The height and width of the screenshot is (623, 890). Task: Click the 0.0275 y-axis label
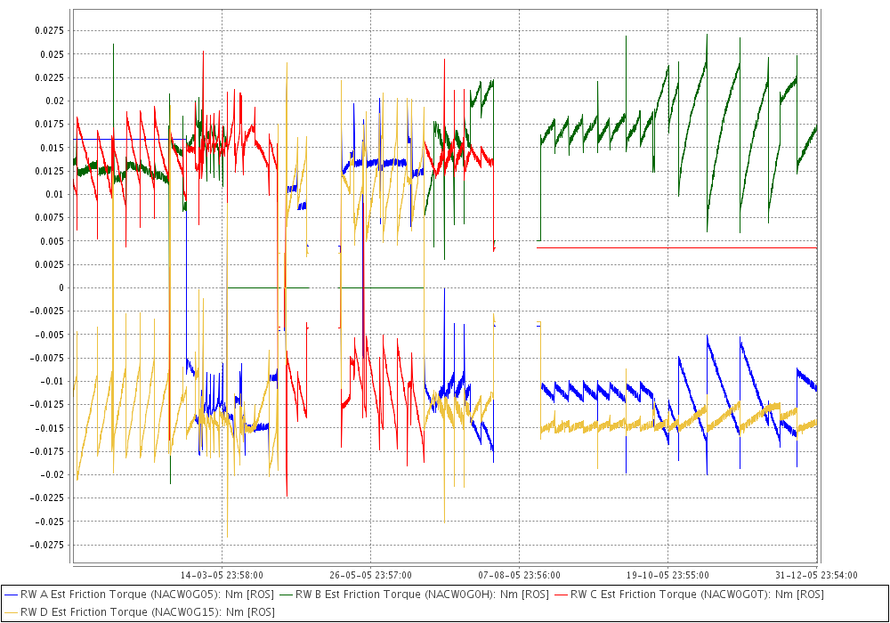tap(49, 30)
